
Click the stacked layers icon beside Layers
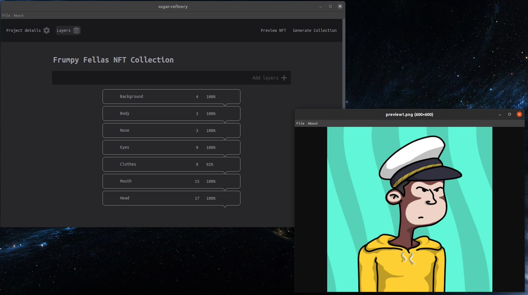coord(76,30)
